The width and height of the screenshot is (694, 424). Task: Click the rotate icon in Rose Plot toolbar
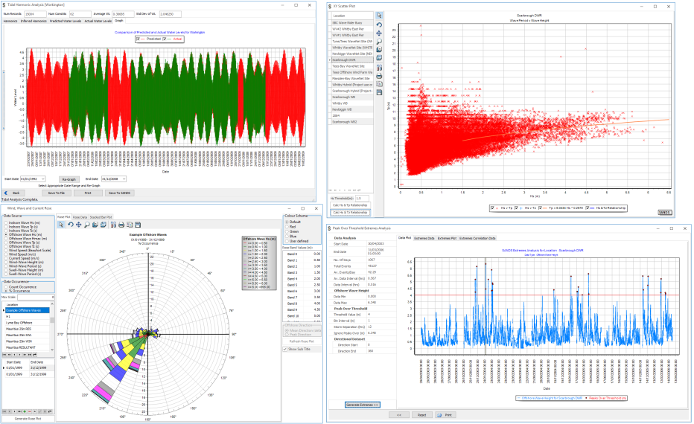tap(69, 225)
